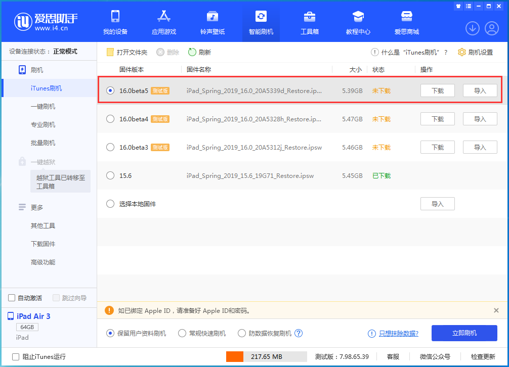Select the 15.6 firmware radio button
The image size is (509, 367).
pos(110,175)
